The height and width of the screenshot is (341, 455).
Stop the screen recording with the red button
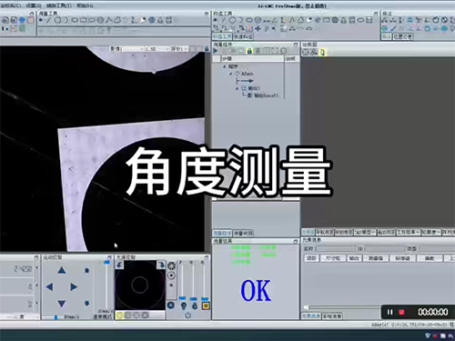(x=401, y=312)
